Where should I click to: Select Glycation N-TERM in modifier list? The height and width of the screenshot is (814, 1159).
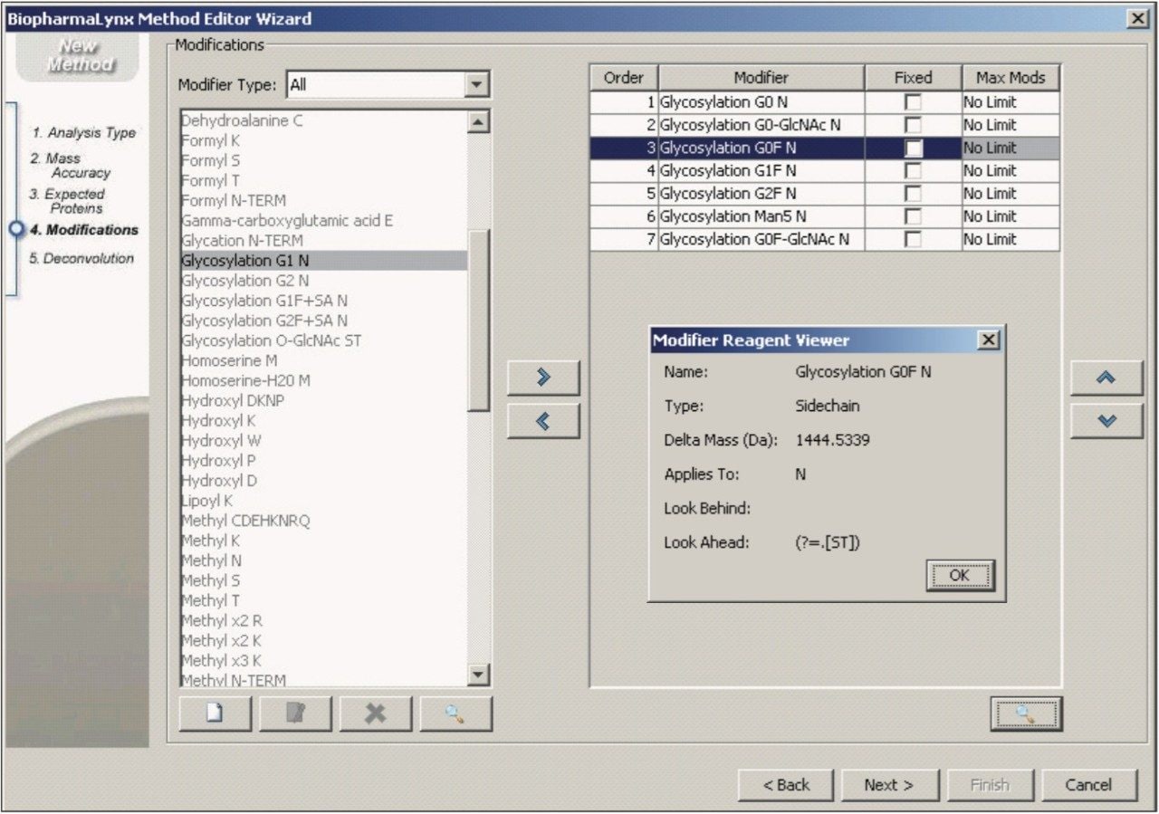pyautogui.click(x=323, y=241)
